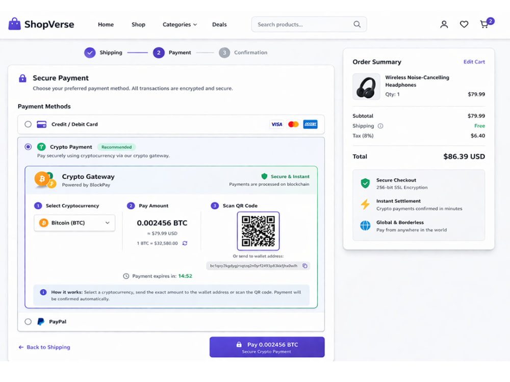Expand the Categories menu

coord(180,24)
